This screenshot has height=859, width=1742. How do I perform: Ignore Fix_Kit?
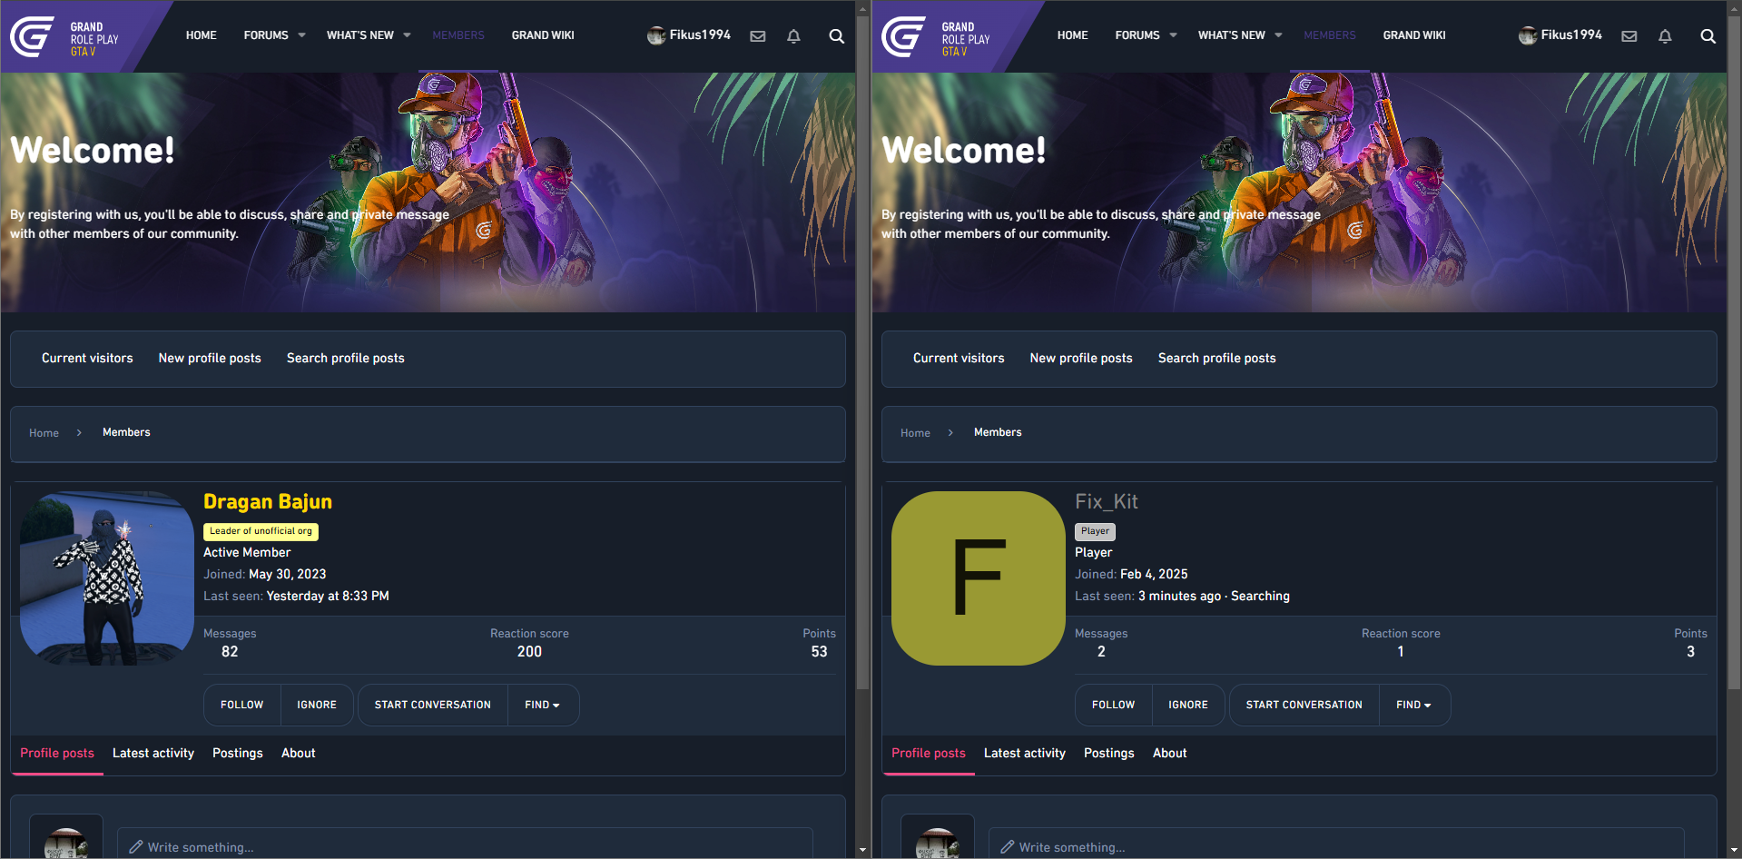pyautogui.click(x=1188, y=705)
